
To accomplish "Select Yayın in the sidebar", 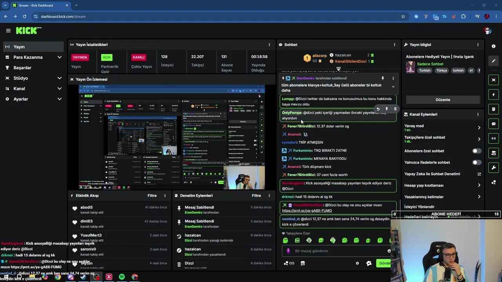I will 33,47.
